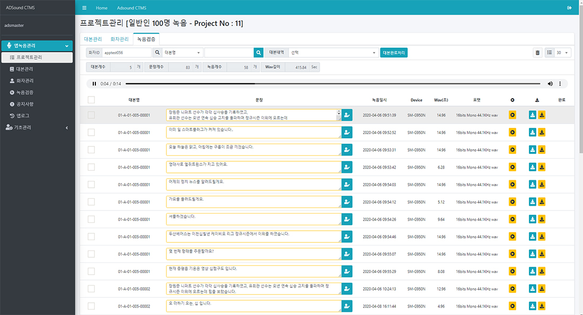Play recording of row 2020-04-08 16:11:44

point(513,306)
